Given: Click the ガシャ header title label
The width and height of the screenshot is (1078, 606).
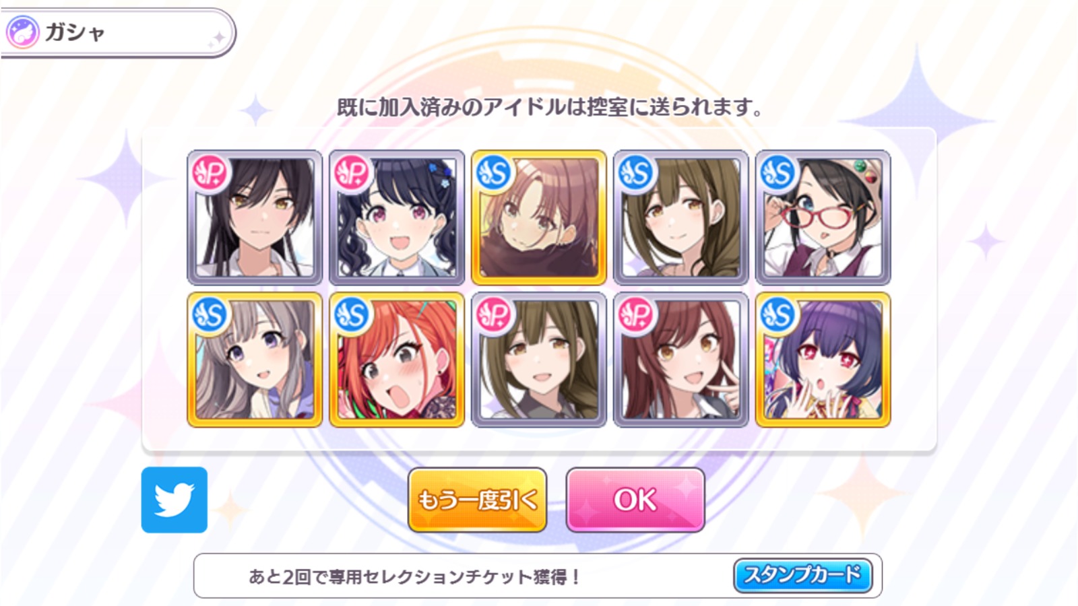Looking at the screenshot, I should [75, 32].
